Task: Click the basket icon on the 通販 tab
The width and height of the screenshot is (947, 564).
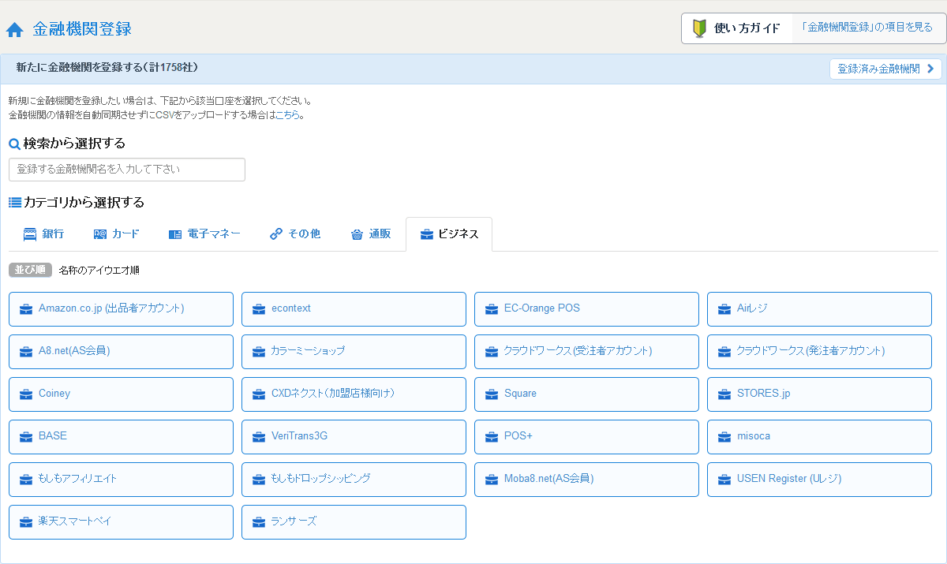Action: (357, 234)
